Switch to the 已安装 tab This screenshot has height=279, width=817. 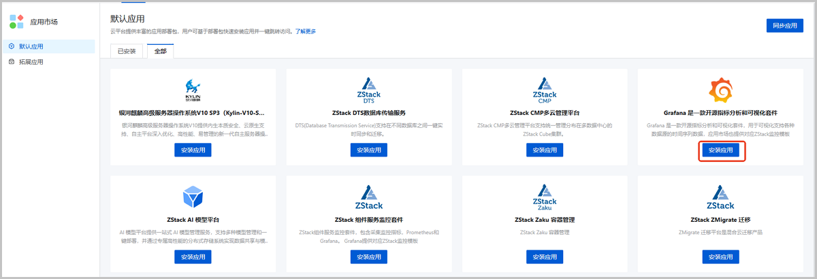(127, 51)
